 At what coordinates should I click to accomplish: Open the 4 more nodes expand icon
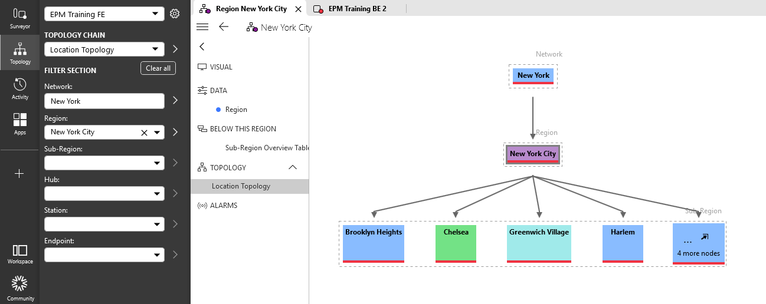coord(704,237)
